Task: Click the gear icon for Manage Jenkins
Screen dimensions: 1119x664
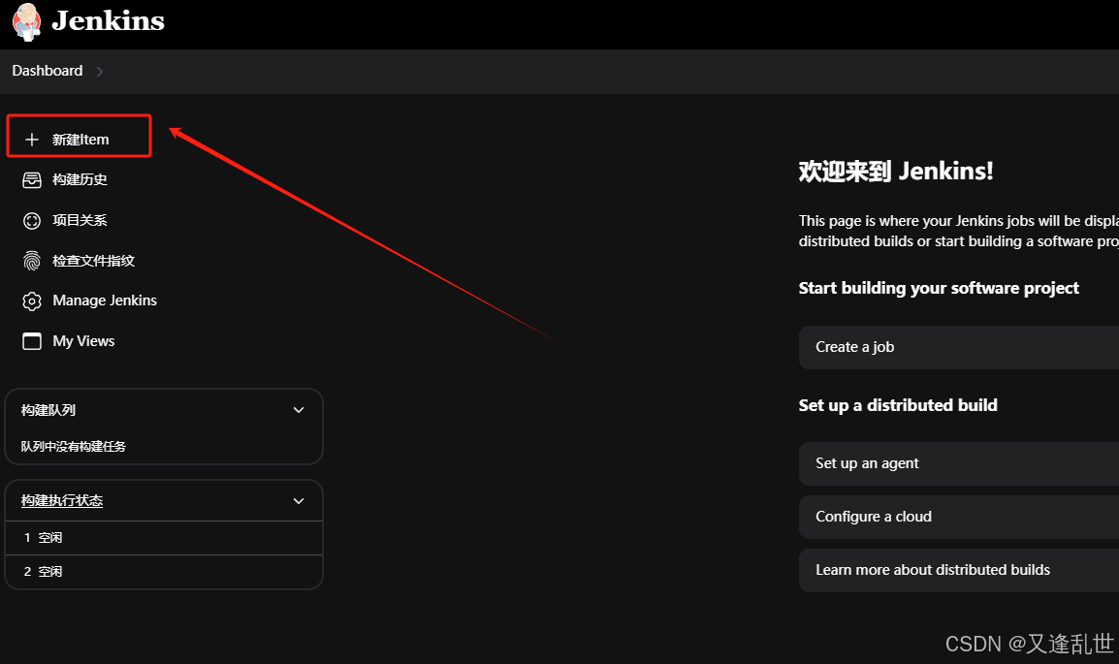Action: click(32, 300)
